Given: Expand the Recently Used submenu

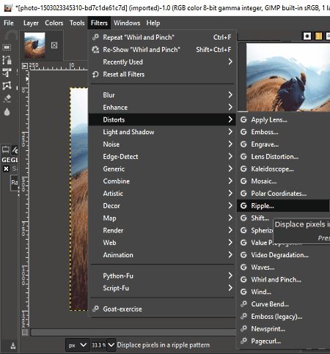Looking at the screenshot, I should coord(162,62).
